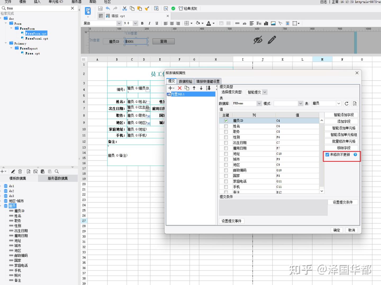Viewport: 381px width, 285px height.
Task: Click the undo arrow in main toolbar
Action: point(108,8)
